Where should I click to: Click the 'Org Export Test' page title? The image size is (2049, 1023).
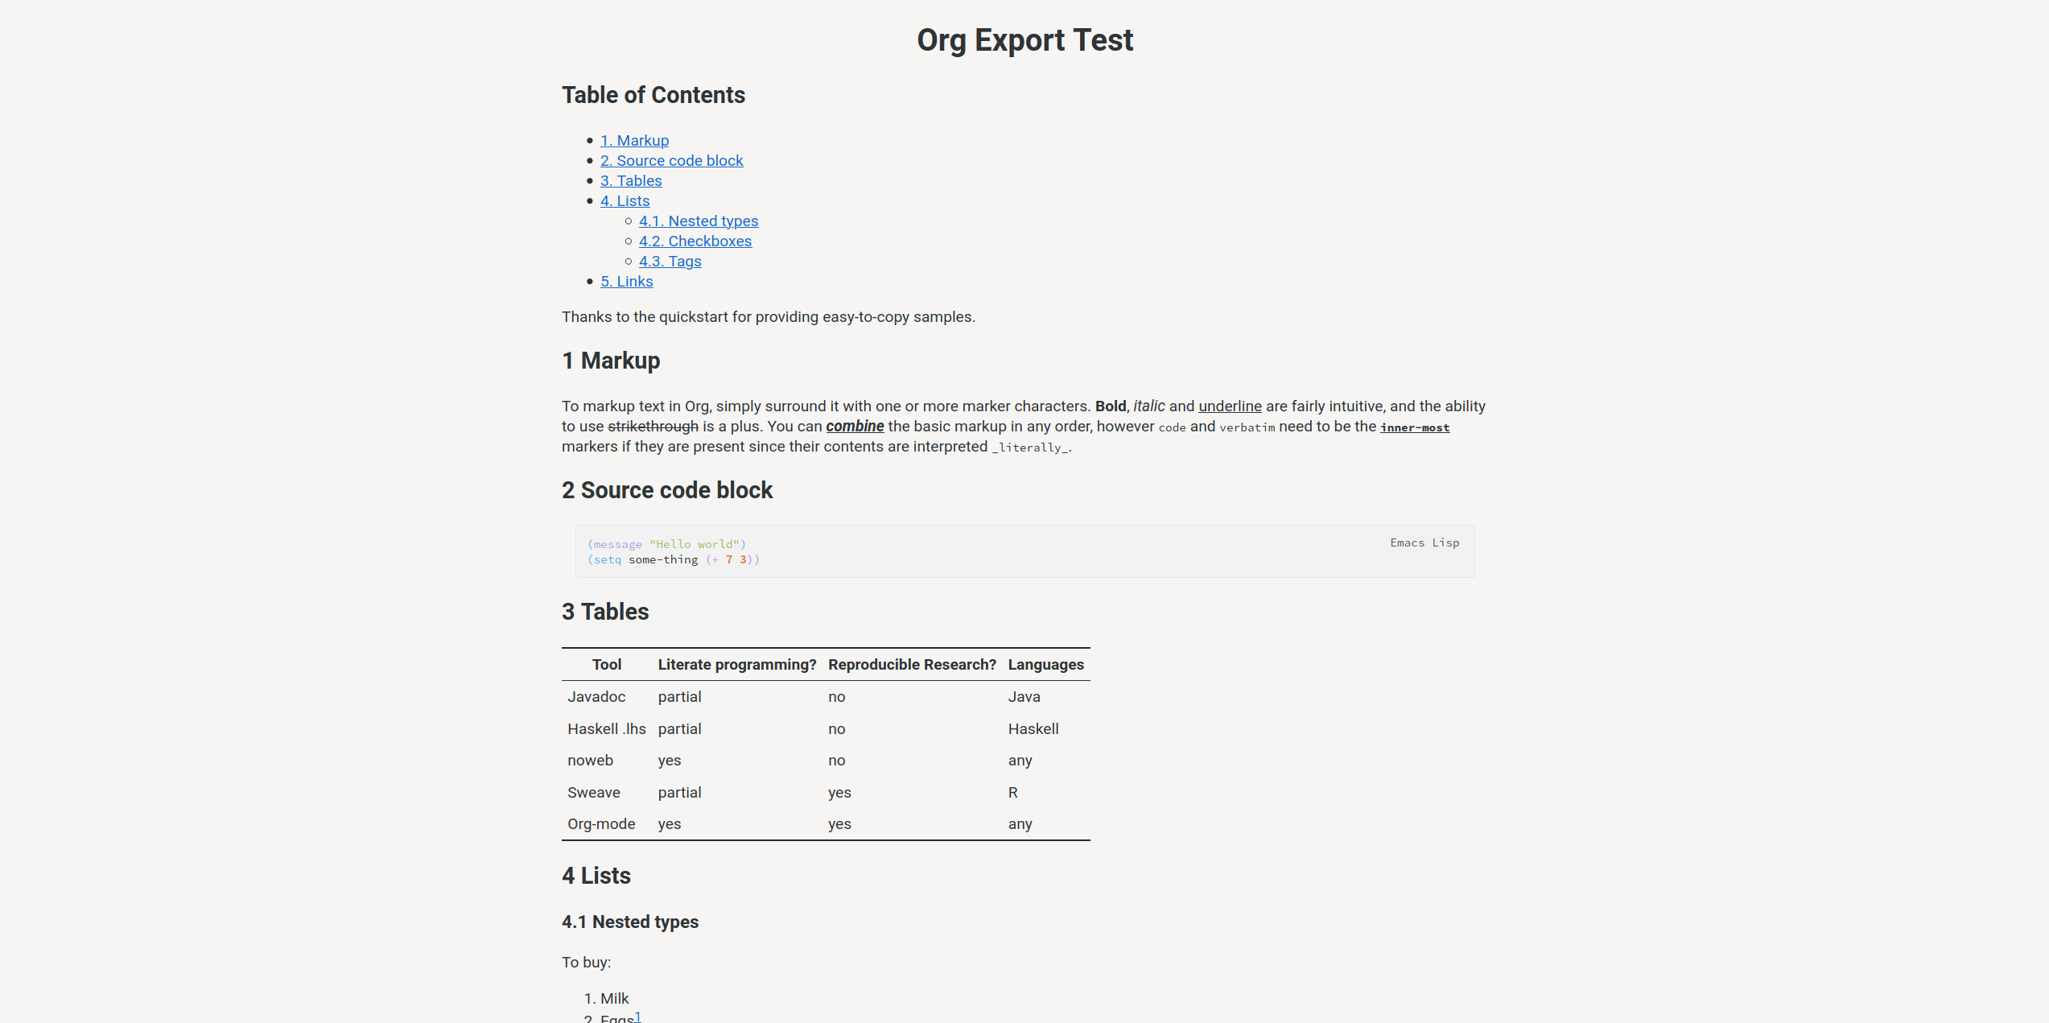coord(1024,40)
